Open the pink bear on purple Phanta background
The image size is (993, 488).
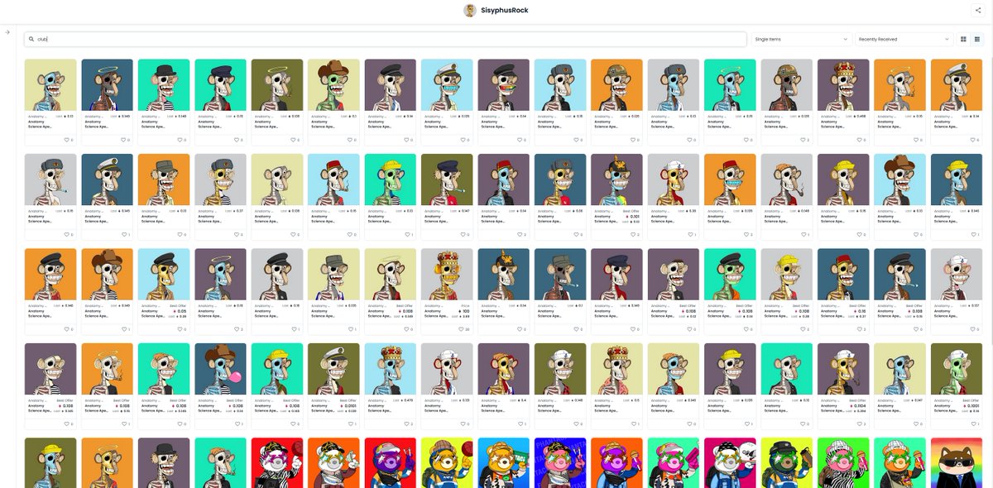tap(560, 463)
